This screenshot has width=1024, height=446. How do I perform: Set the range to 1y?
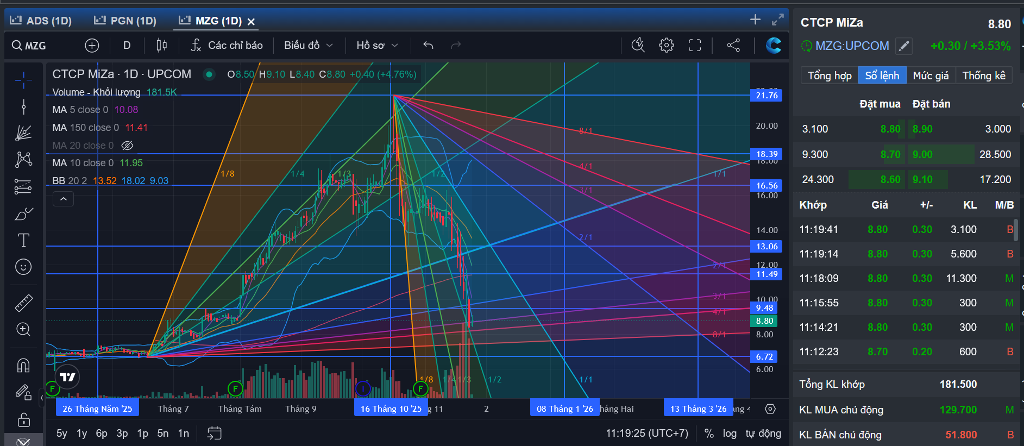click(82, 434)
